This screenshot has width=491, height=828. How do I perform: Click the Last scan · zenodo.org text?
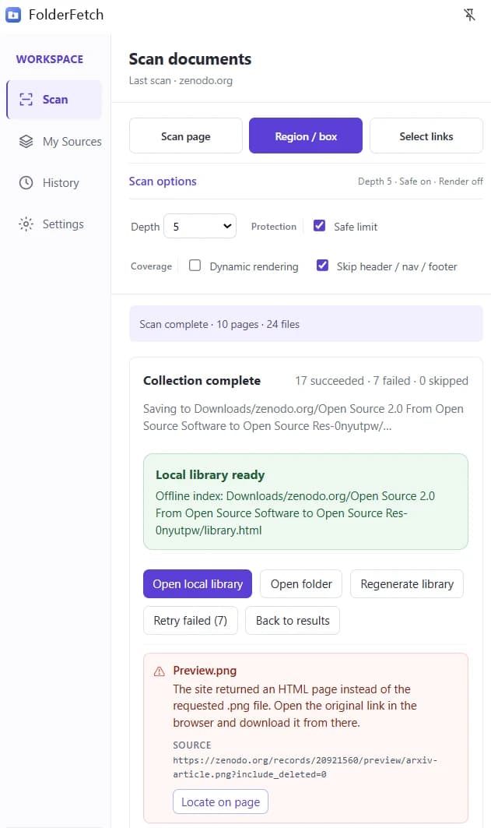pos(181,81)
